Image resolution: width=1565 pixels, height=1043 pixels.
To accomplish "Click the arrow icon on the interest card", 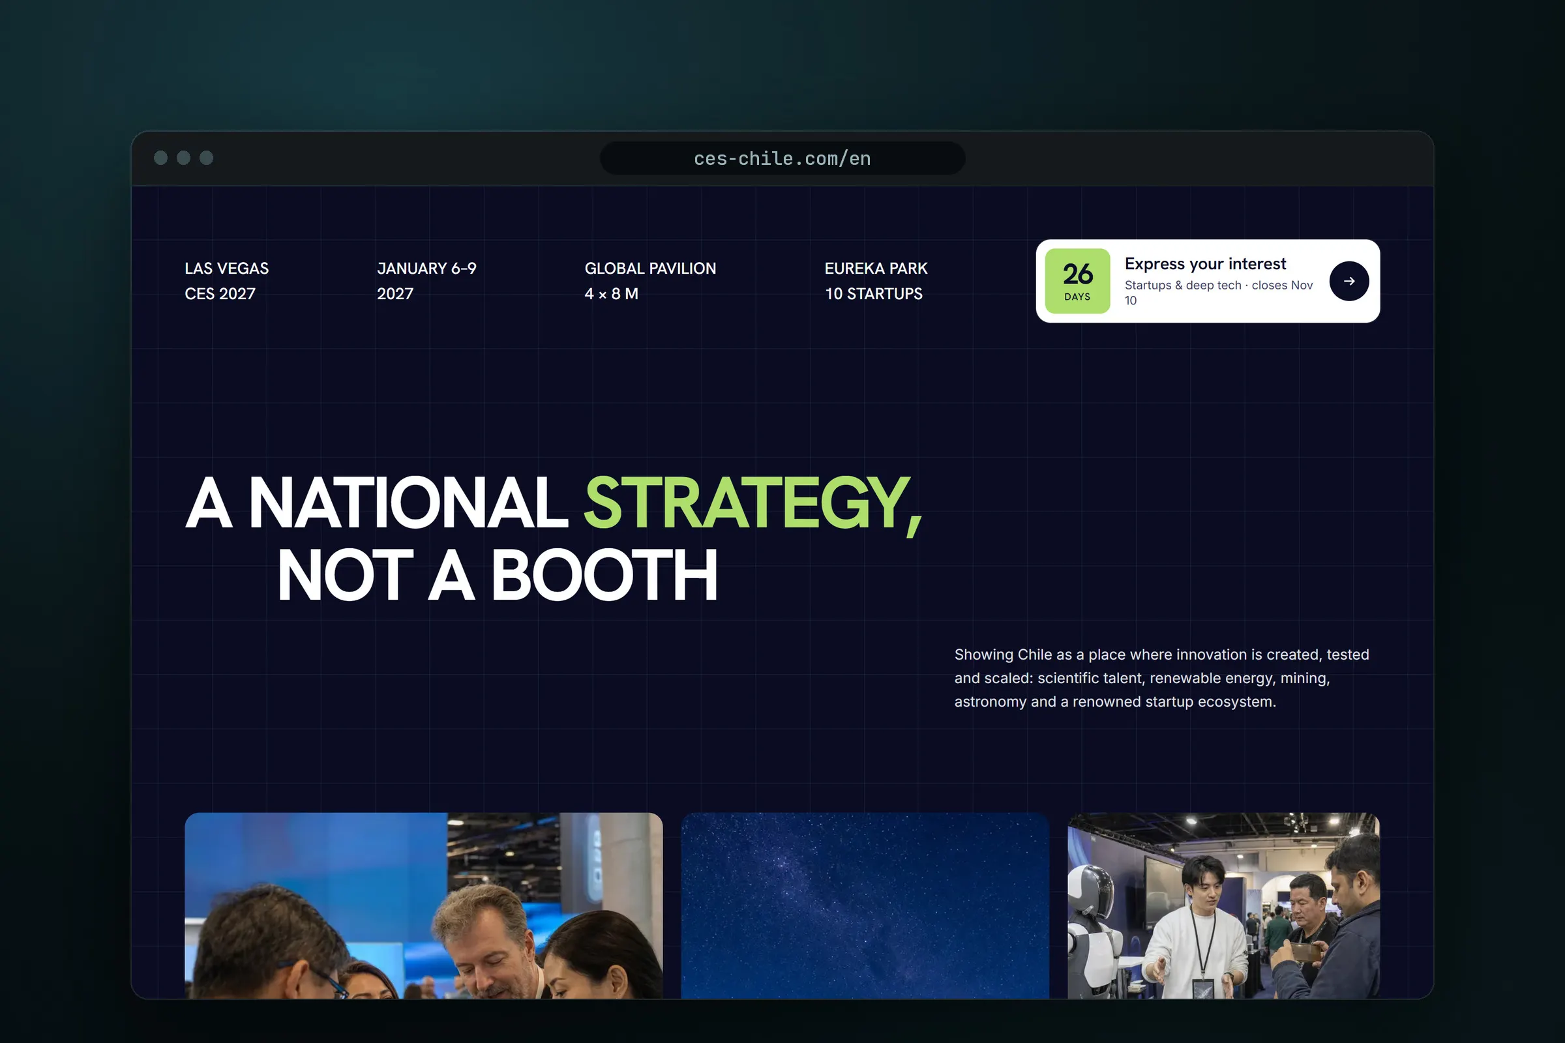I will [x=1349, y=282].
